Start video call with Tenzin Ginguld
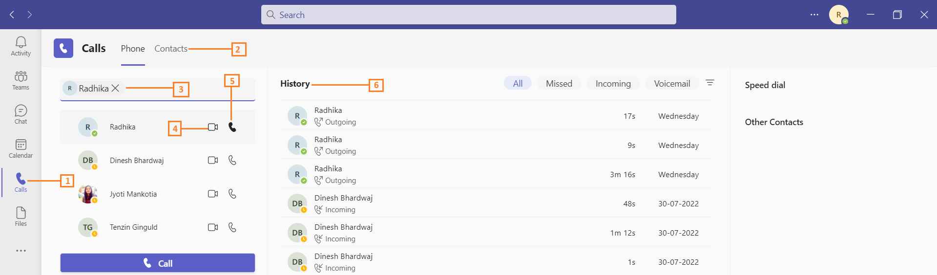 click(x=213, y=227)
